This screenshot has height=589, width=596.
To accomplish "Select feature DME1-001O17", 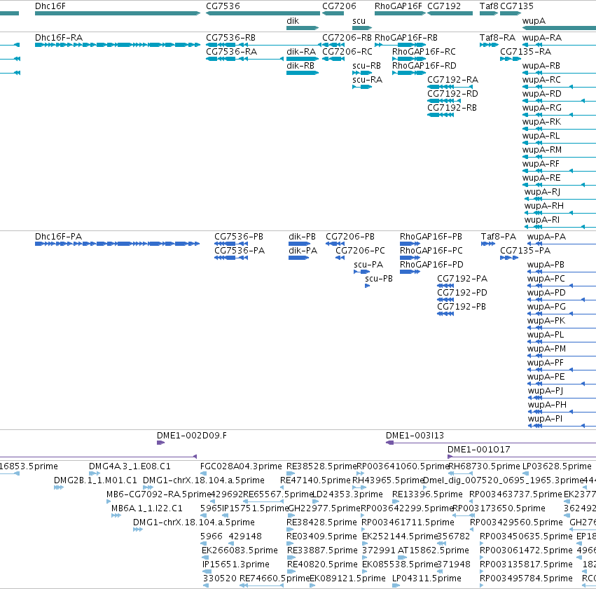I will click(x=522, y=457).
